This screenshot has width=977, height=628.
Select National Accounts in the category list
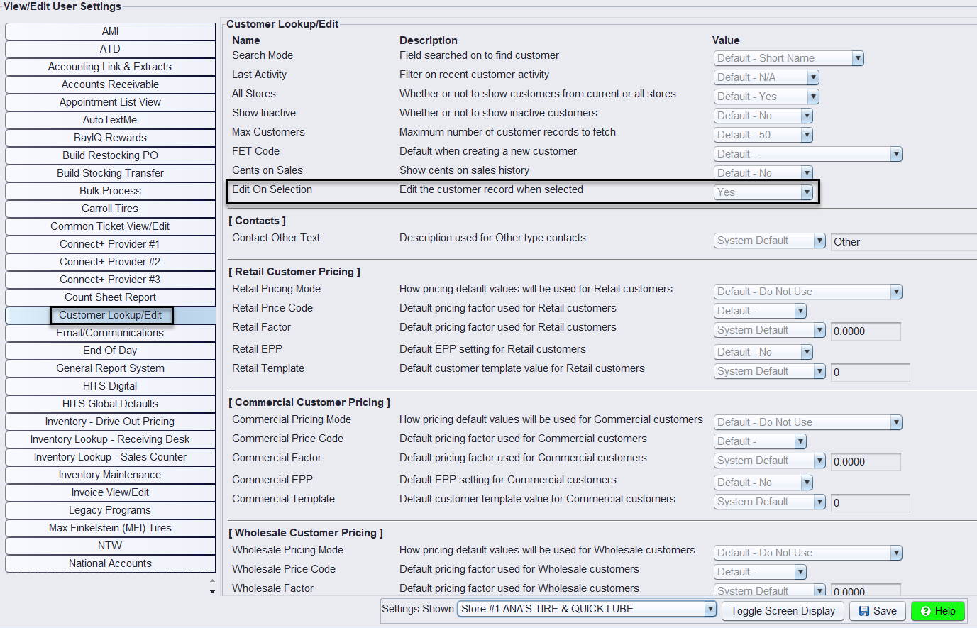tap(110, 563)
